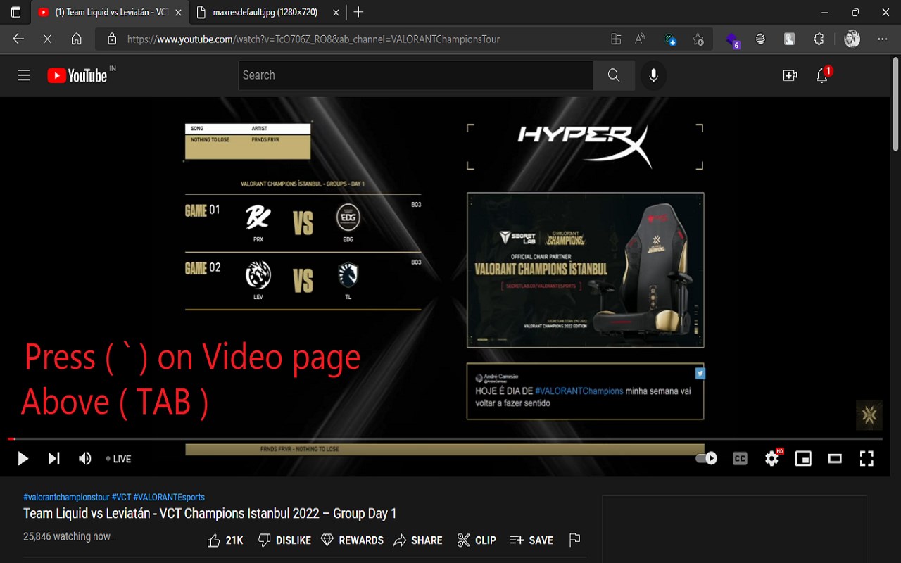Screen dimensions: 901x563
Task: Mute the video volume
Action: click(85, 459)
